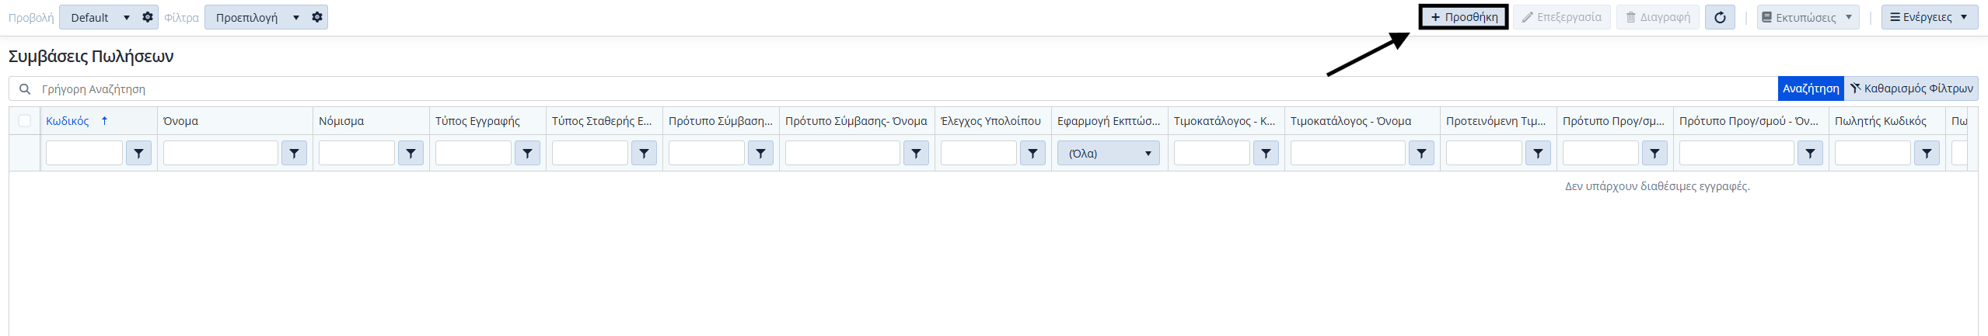Viewport: 1988px width, 336px height.
Task: Click filter icon in Κωδικός column
Action: (x=138, y=154)
